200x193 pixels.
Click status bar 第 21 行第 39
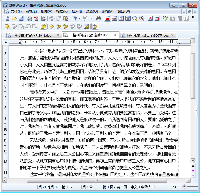point(48,187)
